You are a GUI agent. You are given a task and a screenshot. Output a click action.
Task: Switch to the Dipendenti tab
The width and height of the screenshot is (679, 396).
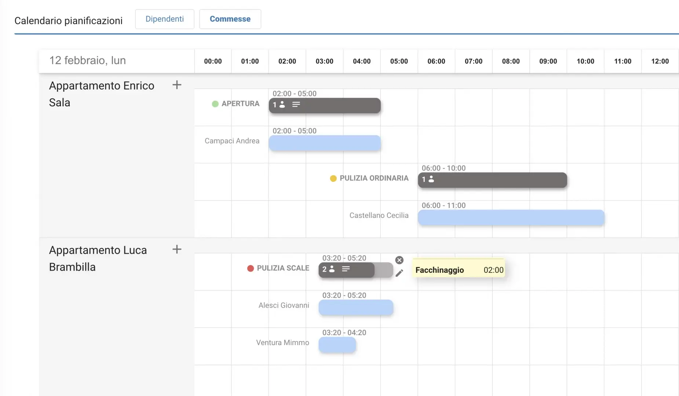164,19
